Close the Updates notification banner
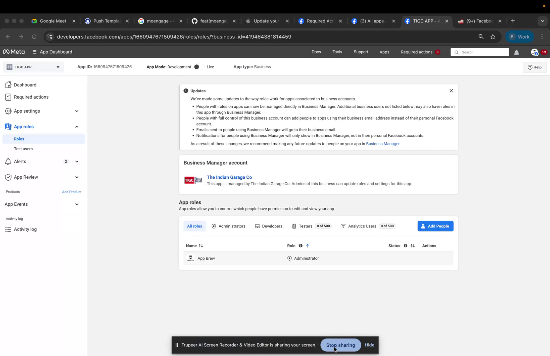 [451, 90]
